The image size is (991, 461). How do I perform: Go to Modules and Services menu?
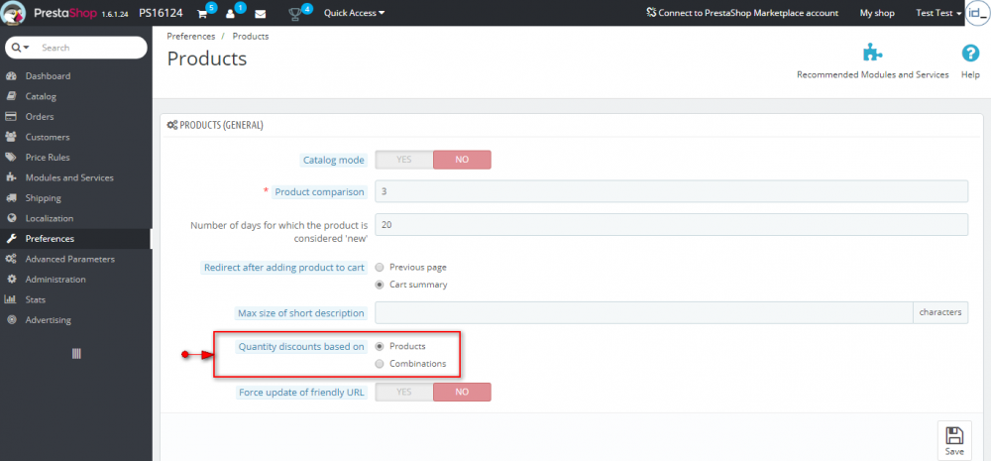click(x=69, y=177)
